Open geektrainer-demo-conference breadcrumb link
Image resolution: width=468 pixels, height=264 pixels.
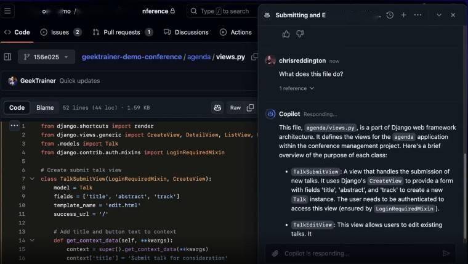[x=132, y=57]
